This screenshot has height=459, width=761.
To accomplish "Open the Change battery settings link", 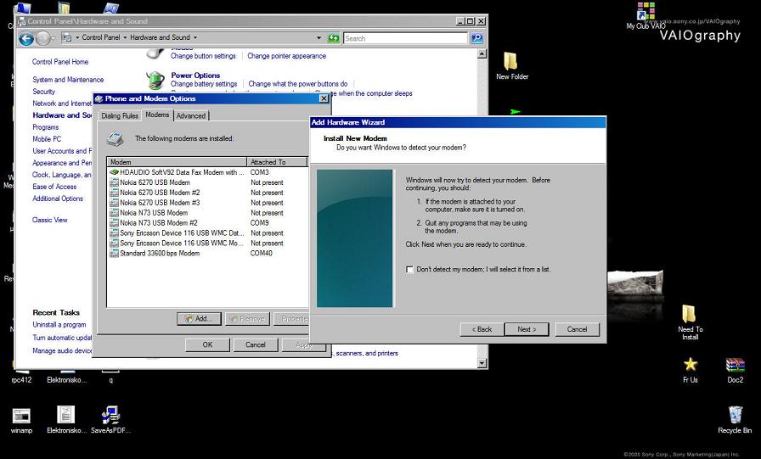I will [x=204, y=84].
